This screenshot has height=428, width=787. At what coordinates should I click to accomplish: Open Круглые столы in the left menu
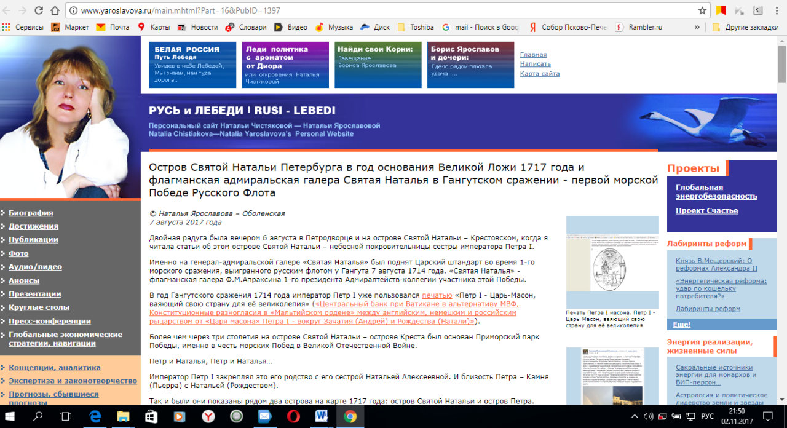(x=39, y=307)
